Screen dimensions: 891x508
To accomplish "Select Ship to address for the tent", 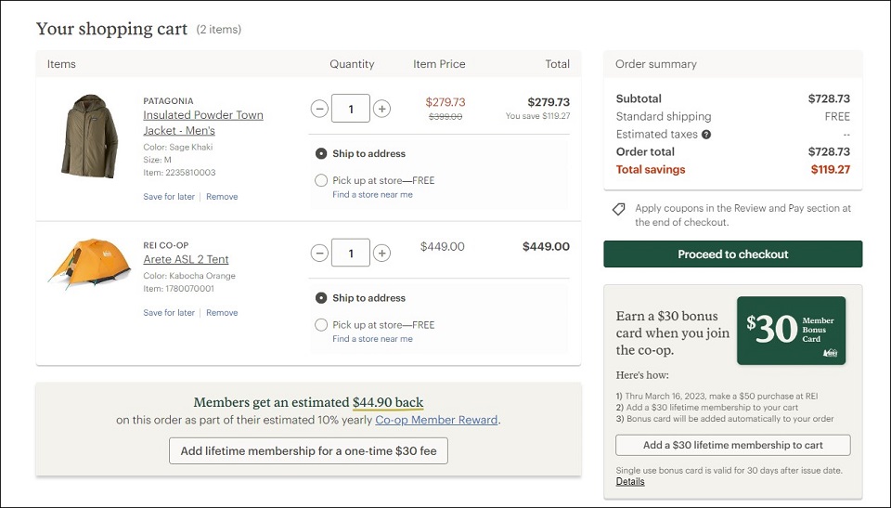I will click(x=321, y=298).
